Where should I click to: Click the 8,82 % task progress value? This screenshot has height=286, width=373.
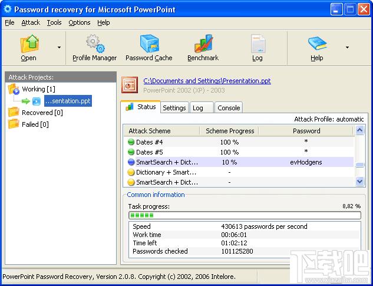(351, 206)
